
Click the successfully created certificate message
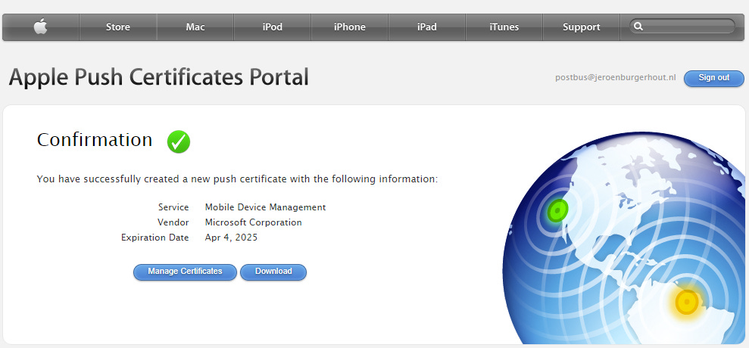point(237,179)
